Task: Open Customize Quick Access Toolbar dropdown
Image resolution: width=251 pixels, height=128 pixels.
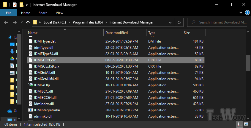Action: pyautogui.click(x=27, y=5)
